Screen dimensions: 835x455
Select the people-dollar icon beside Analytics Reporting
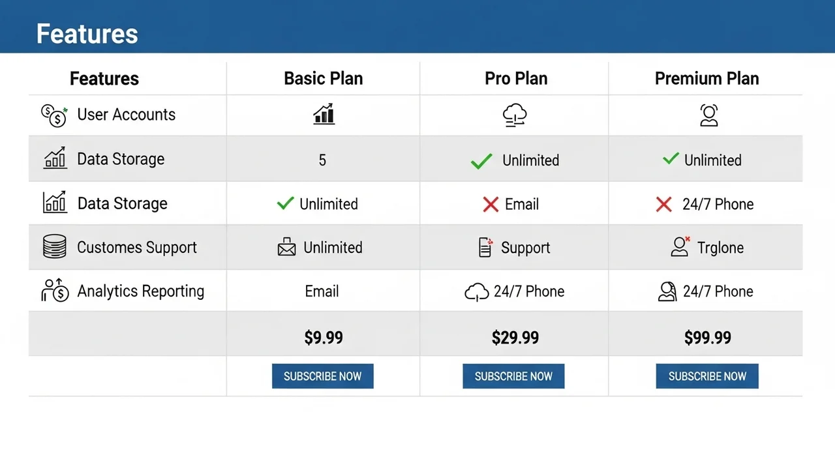pos(55,291)
